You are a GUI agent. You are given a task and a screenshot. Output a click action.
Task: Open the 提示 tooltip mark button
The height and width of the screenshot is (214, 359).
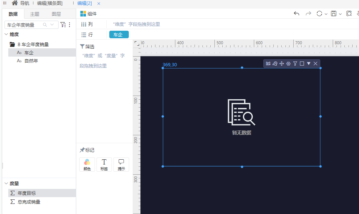click(x=121, y=165)
